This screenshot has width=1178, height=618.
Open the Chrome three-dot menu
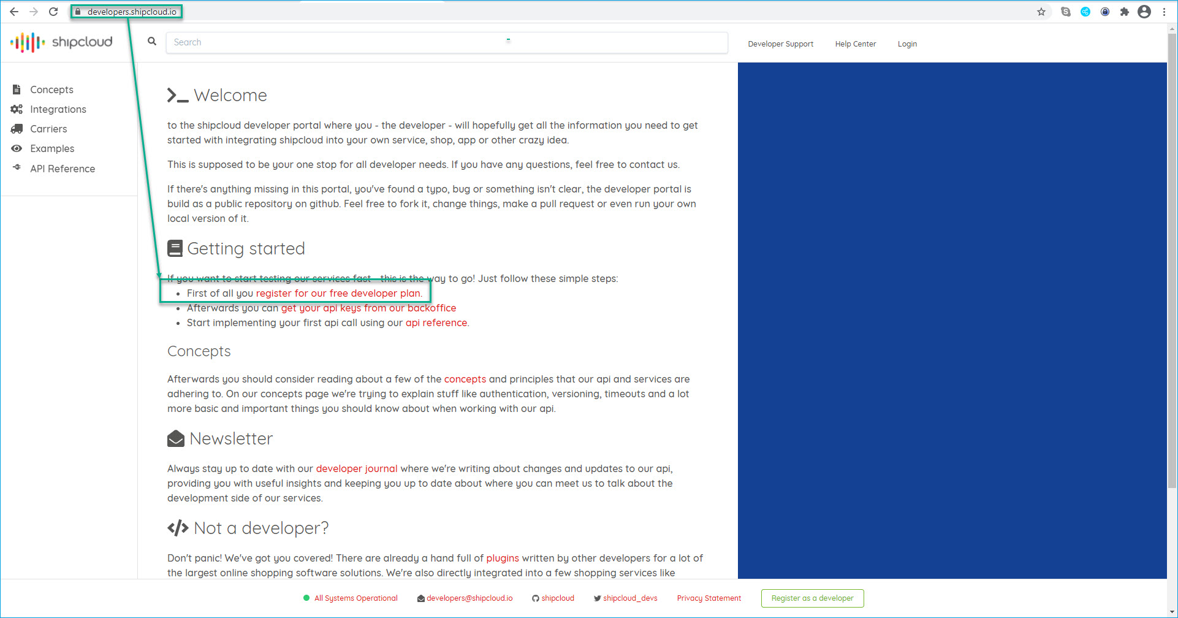1164,12
